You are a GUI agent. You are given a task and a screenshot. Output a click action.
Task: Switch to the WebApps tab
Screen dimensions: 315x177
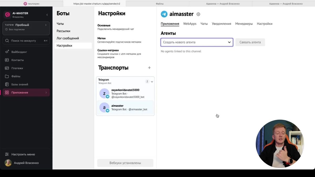point(190,24)
